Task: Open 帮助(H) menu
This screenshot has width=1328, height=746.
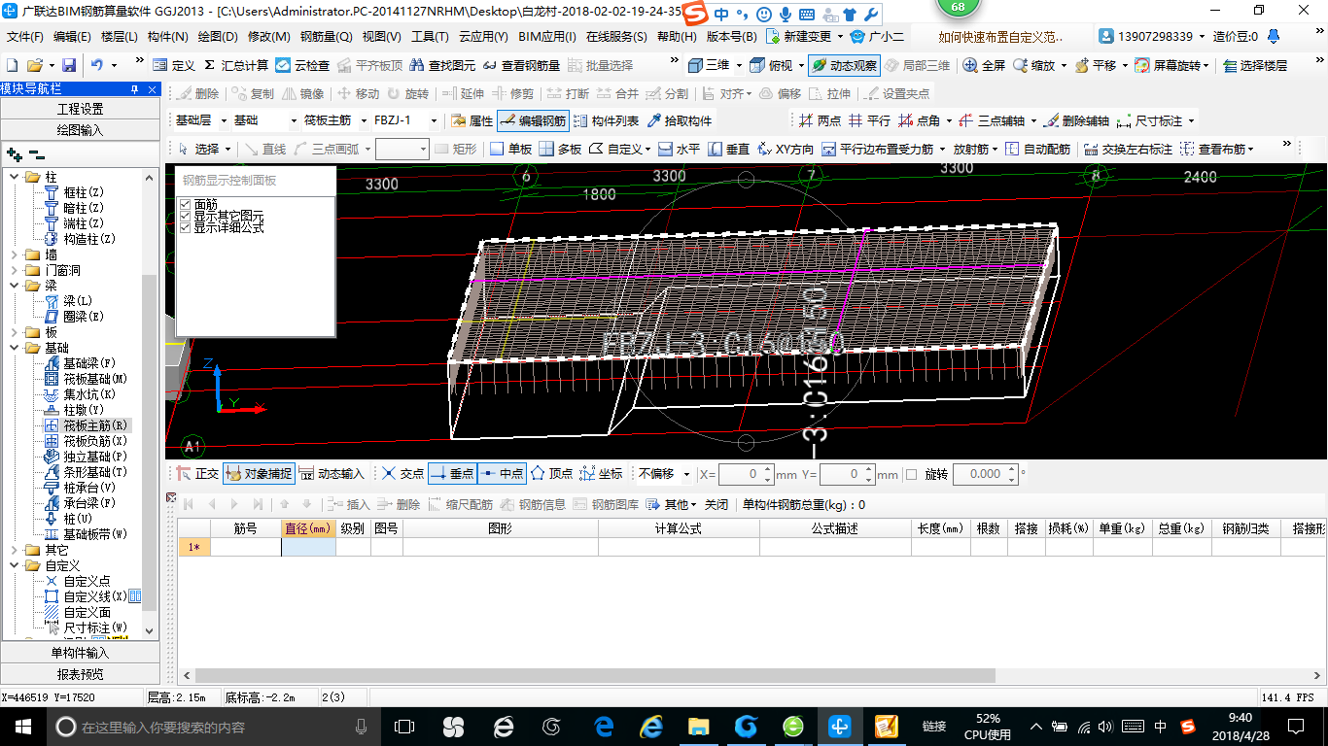Action: 677,37
